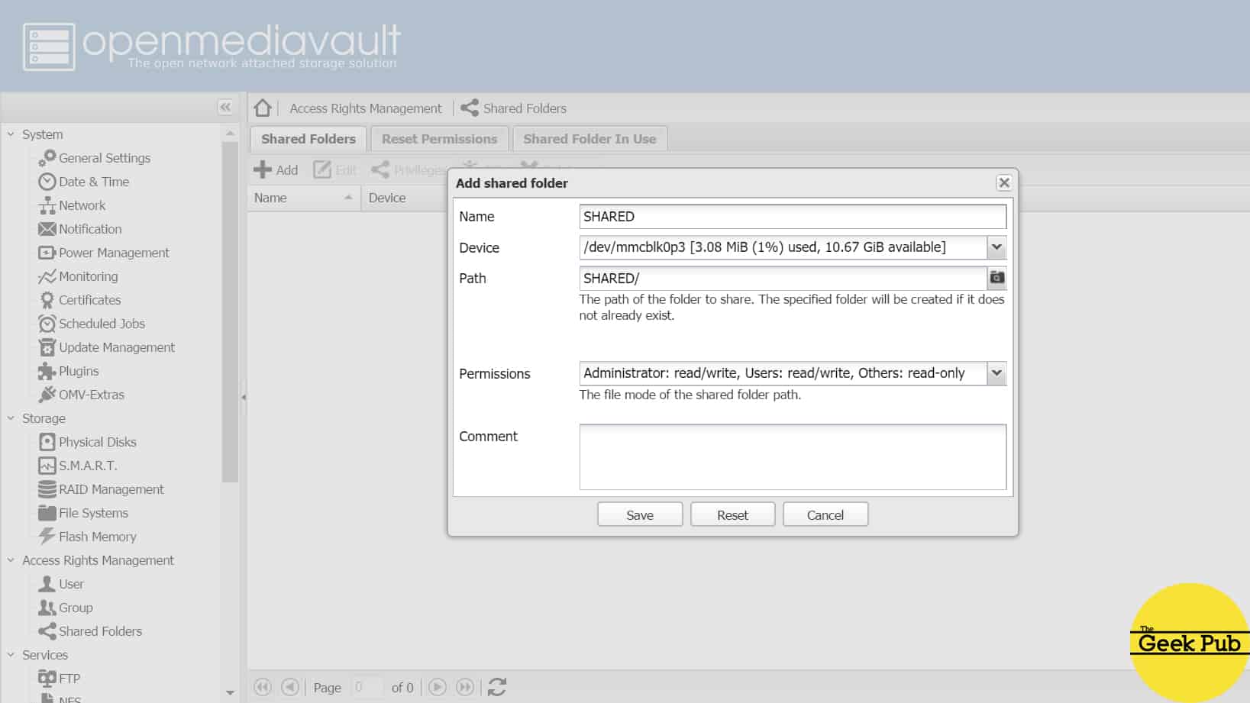The image size is (1250, 703).
Task: Collapse the System tree section
Action: pyautogui.click(x=11, y=134)
